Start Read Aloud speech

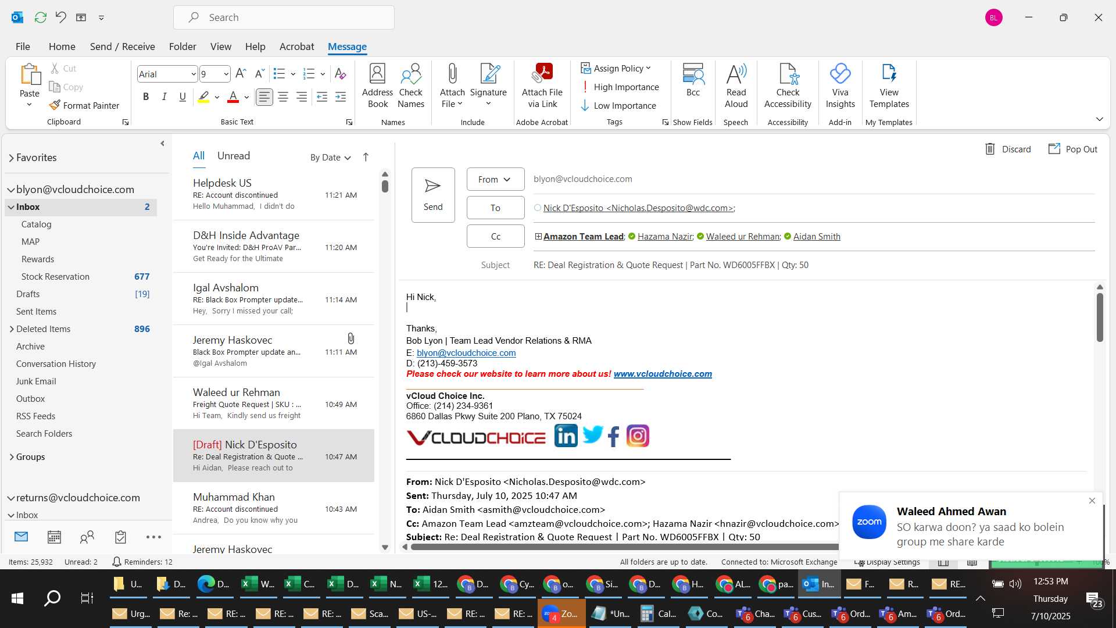[x=736, y=86]
